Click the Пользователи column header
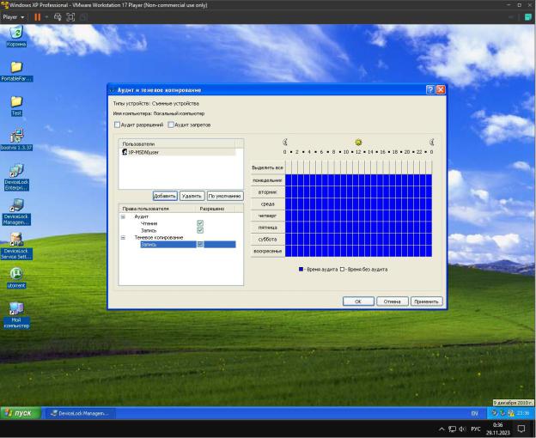Viewport: 536px width, 438px height. pos(177,143)
